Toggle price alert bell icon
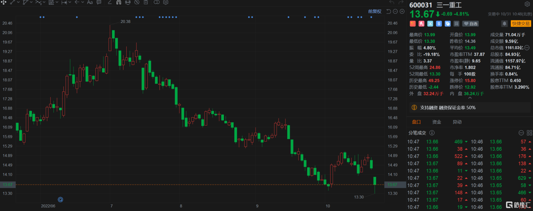The height and width of the screenshot is (211, 533). [x=505, y=24]
